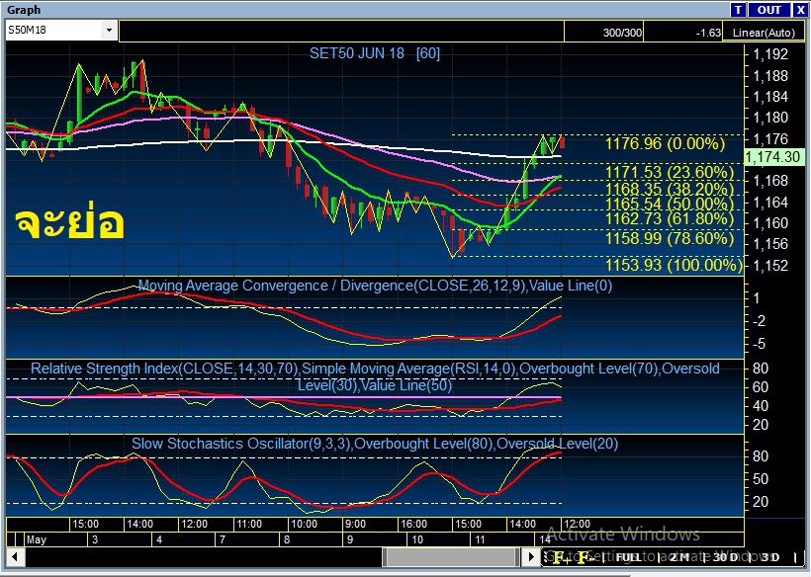Click the Graph window title
Screen dimensions: 811x577
click(24, 10)
